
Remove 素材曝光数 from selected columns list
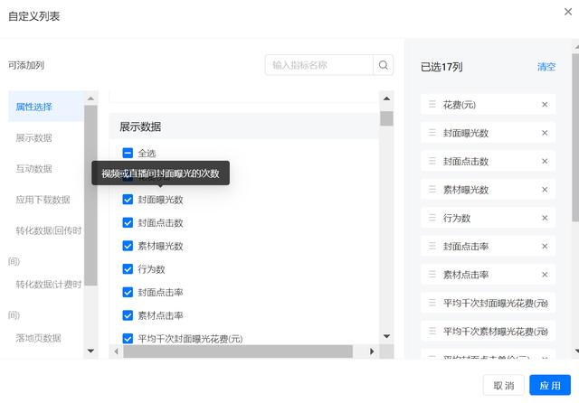545,190
